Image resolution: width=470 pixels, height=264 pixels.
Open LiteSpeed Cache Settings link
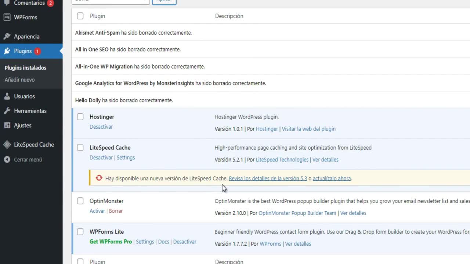pos(126,158)
